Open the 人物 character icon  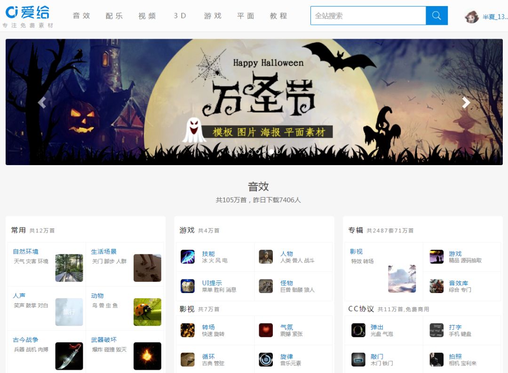click(x=266, y=257)
